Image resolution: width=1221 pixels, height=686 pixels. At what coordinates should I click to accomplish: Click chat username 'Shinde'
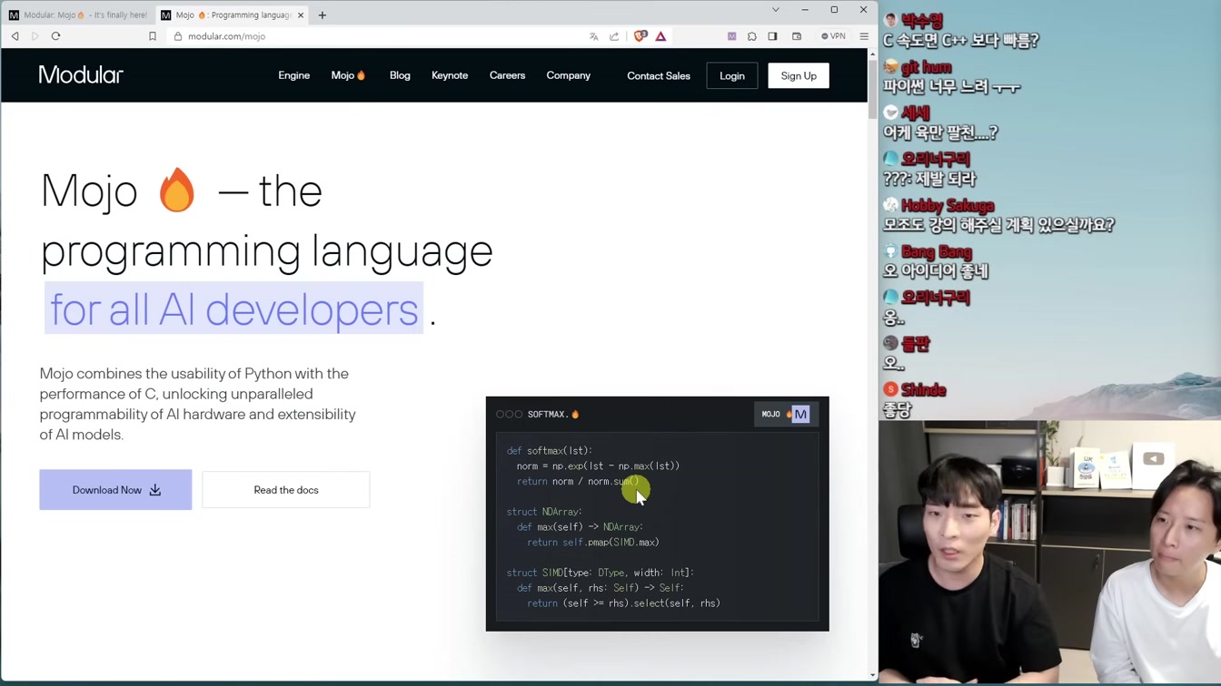click(924, 390)
